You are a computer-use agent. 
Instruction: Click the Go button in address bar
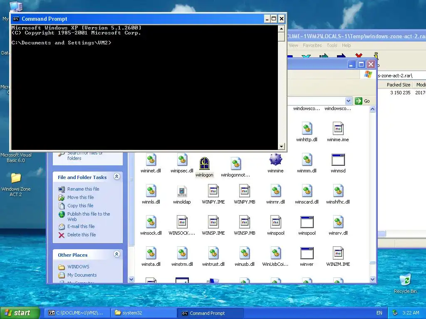coord(362,101)
